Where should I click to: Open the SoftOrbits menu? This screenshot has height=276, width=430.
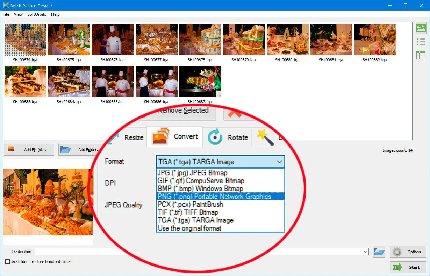coord(37,14)
